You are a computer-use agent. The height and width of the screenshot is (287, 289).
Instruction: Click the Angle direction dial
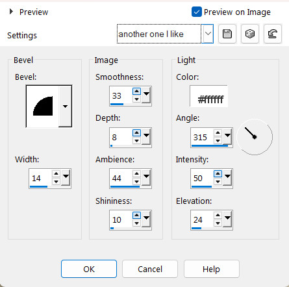pyautogui.click(x=255, y=137)
